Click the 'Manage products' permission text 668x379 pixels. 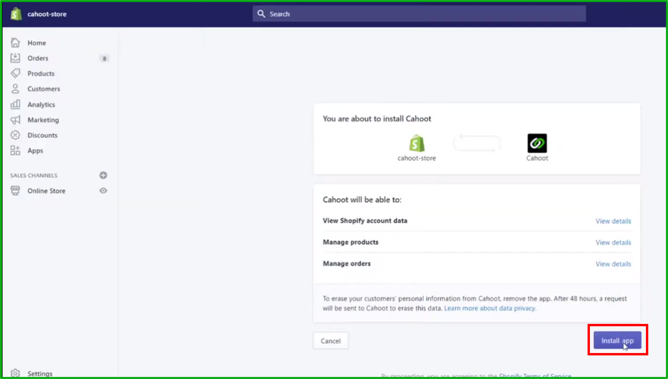tap(351, 242)
